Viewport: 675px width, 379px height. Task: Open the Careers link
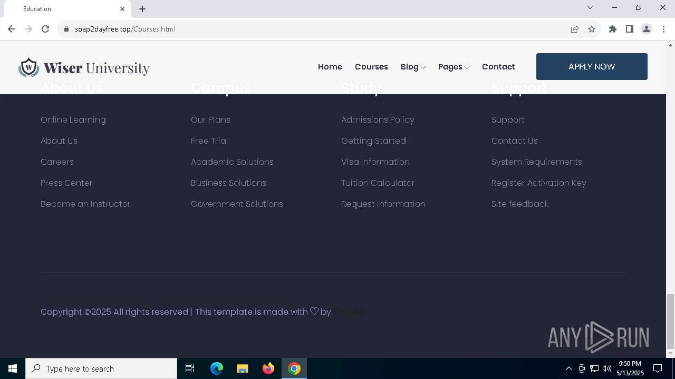(x=57, y=162)
